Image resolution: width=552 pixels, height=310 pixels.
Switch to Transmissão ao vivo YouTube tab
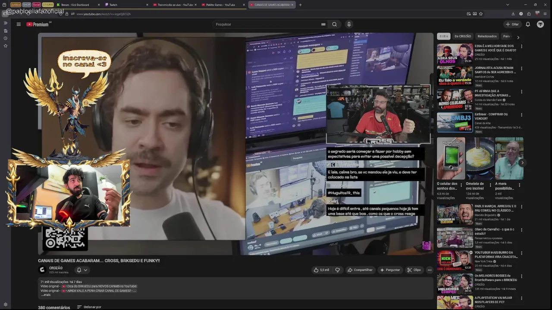[175, 5]
